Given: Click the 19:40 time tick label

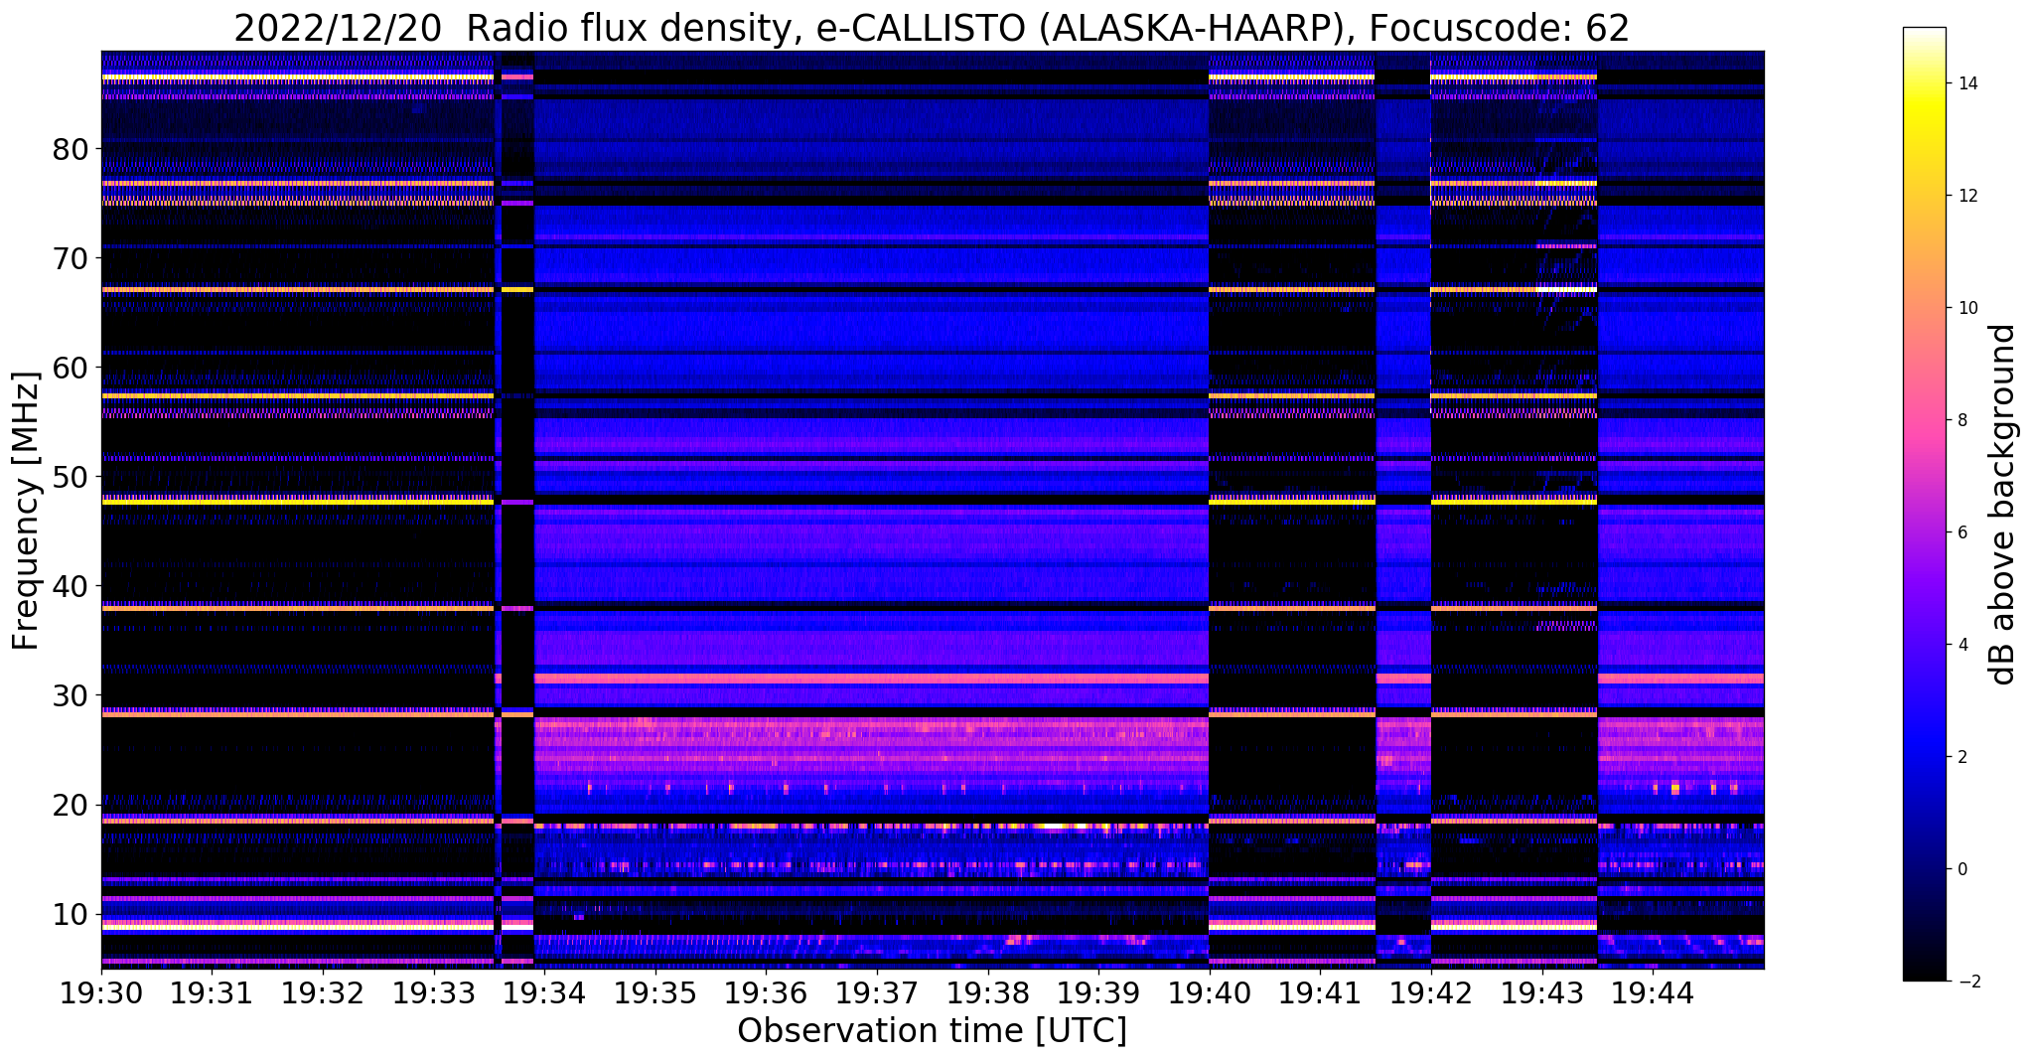Looking at the screenshot, I should [x=1209, y=992].
